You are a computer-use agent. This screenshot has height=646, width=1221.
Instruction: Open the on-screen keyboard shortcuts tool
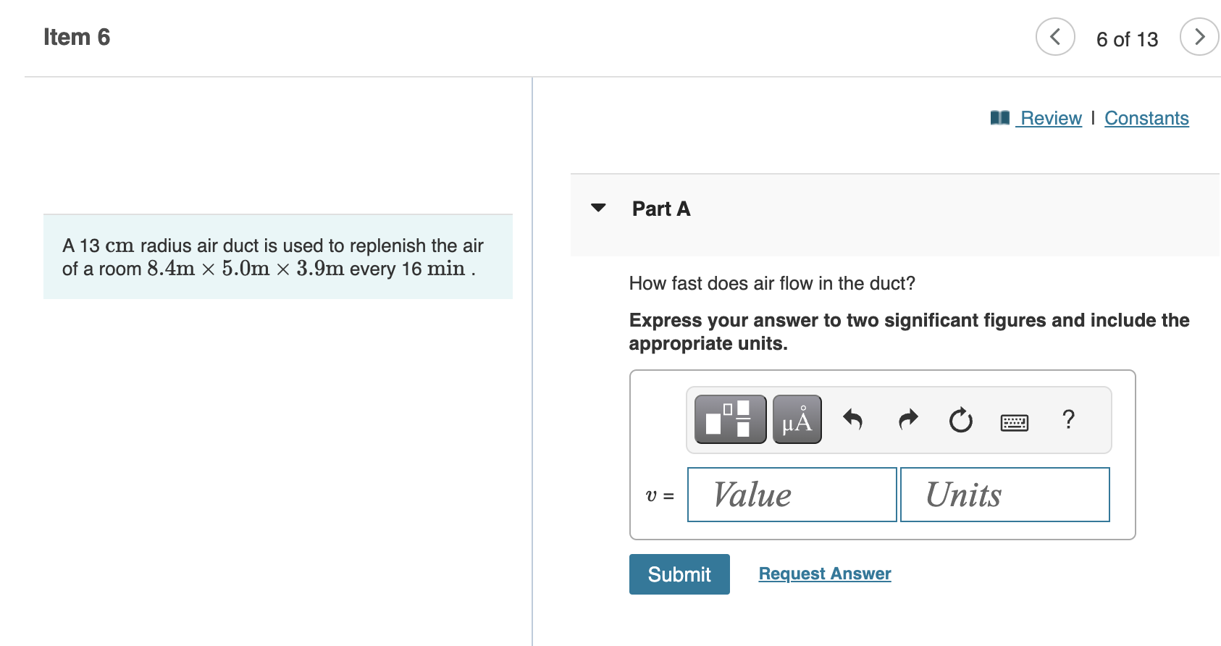coord(1014,421)
